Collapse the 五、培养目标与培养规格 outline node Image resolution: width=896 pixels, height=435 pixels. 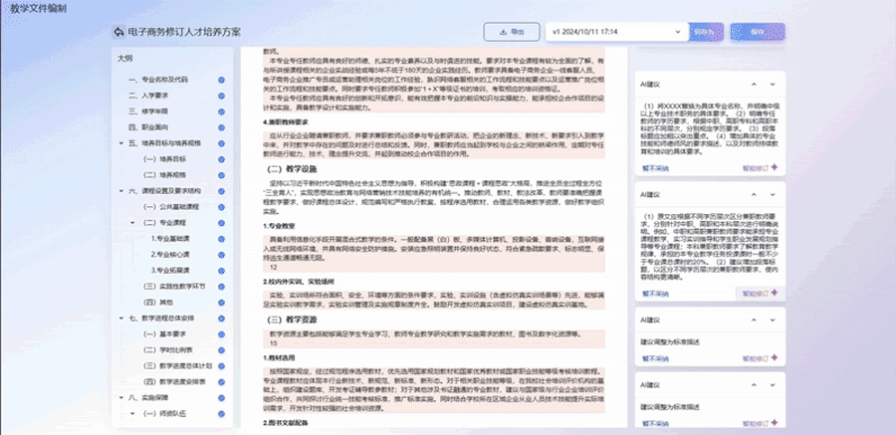pos(120,143)
